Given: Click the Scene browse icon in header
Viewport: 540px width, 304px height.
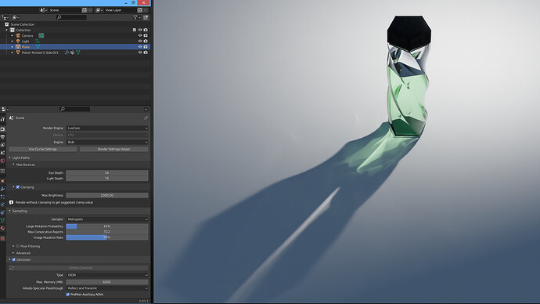Looking at the screenshot, I should click(x=44, y=10).
